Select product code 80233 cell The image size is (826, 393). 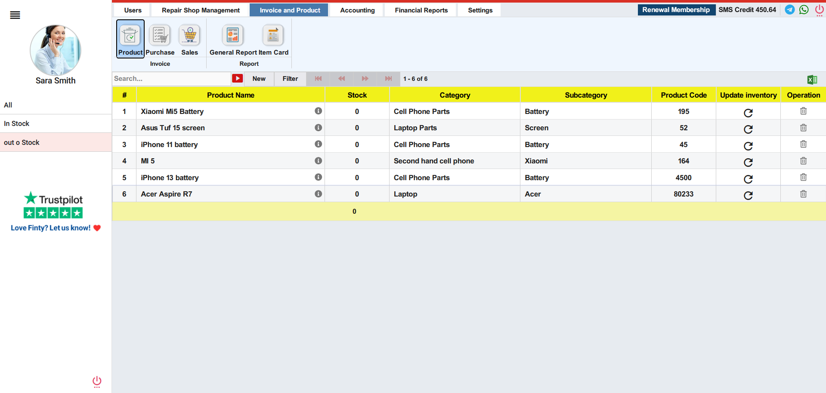tap(684, 194)
